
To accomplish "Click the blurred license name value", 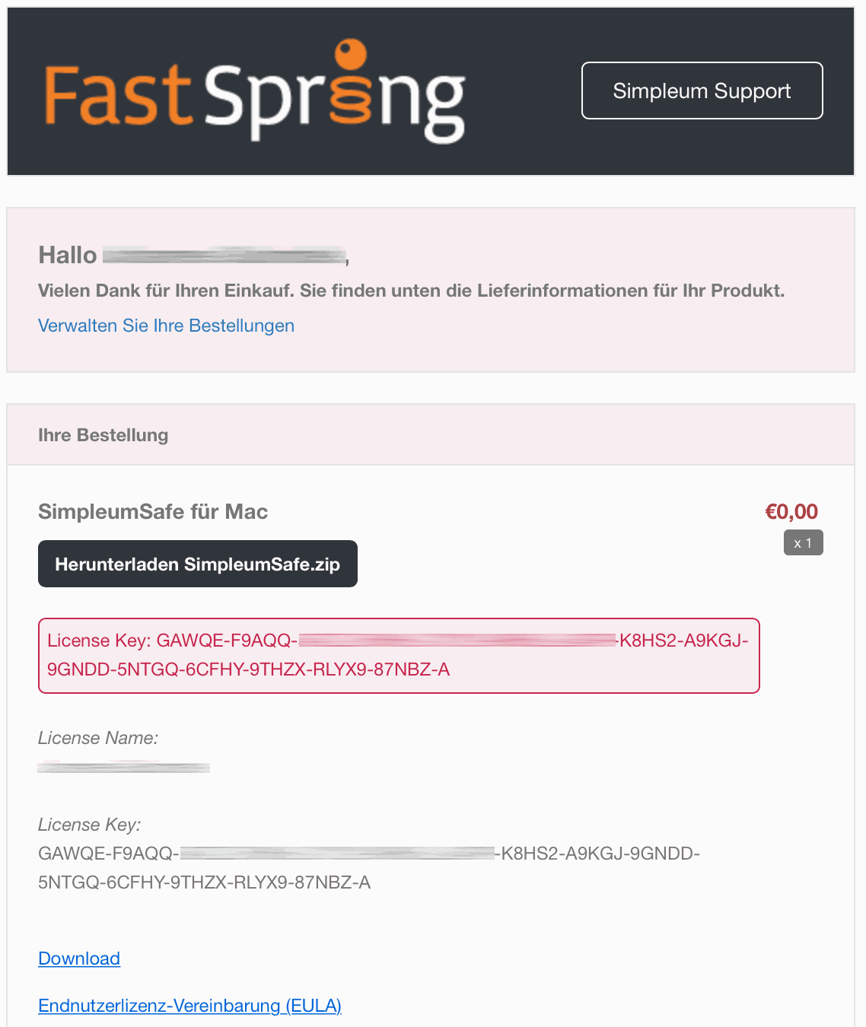I will (124, 767).
